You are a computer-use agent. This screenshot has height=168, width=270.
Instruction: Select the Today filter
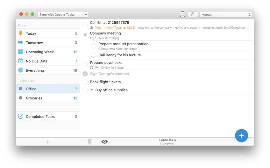(48, 33)
